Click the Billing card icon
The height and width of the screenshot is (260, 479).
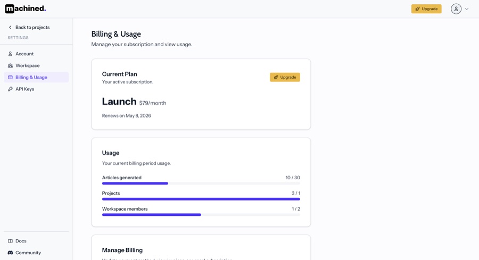click(x=10, y=77)
